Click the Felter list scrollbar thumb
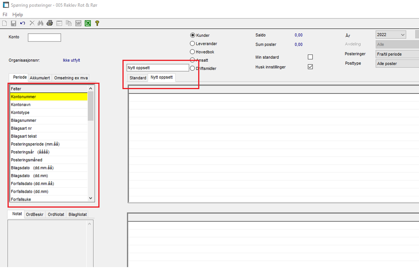This screenshot has width=419, height=273. click(91, 106)
